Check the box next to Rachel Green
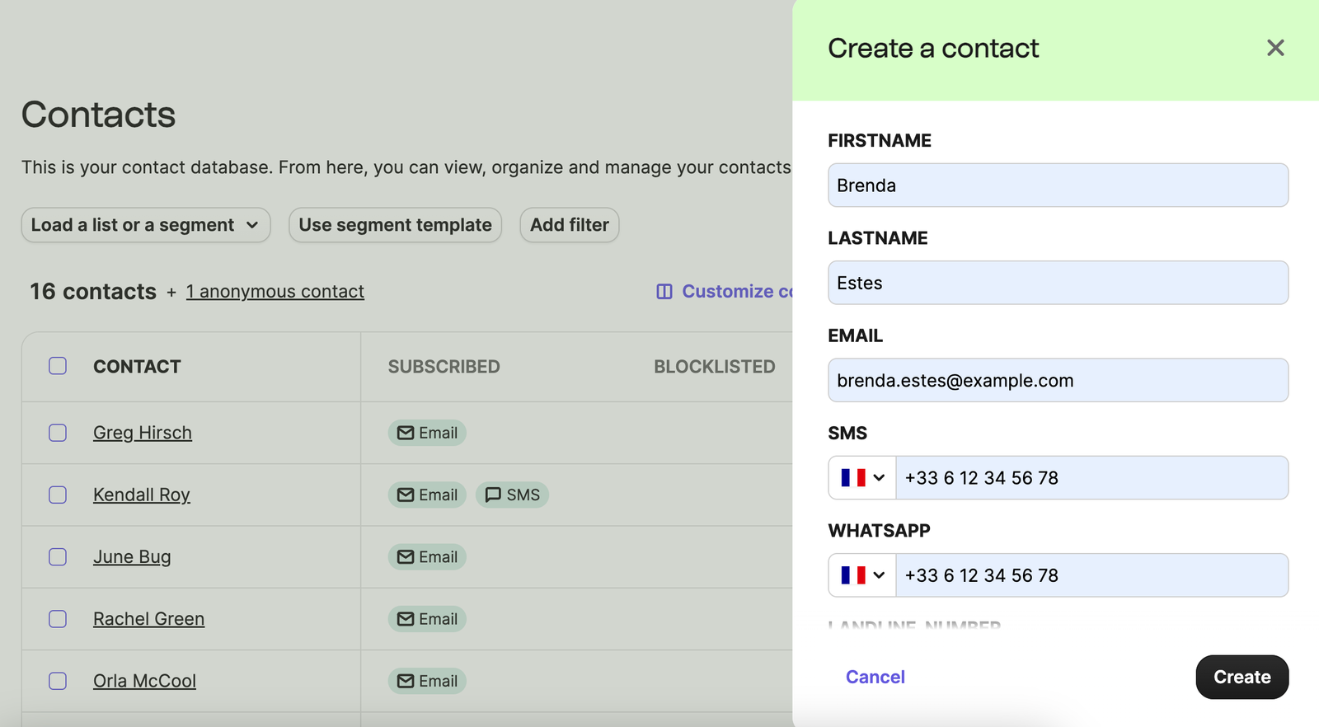The height and width of the screenshot is (727, 1319). point(58,619)
